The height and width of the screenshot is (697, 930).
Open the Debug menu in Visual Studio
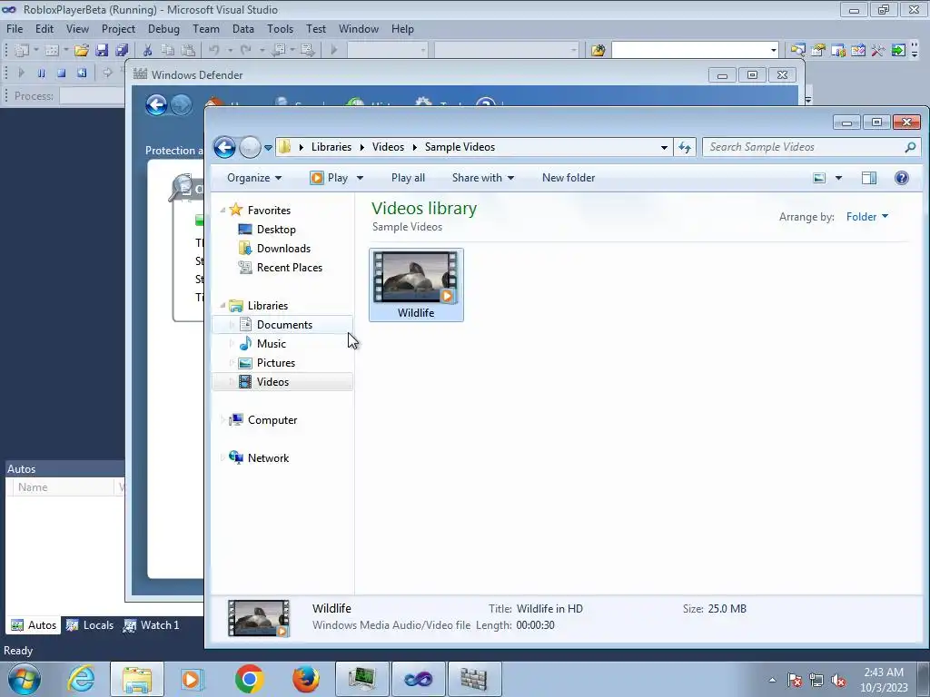coord(163,29)
